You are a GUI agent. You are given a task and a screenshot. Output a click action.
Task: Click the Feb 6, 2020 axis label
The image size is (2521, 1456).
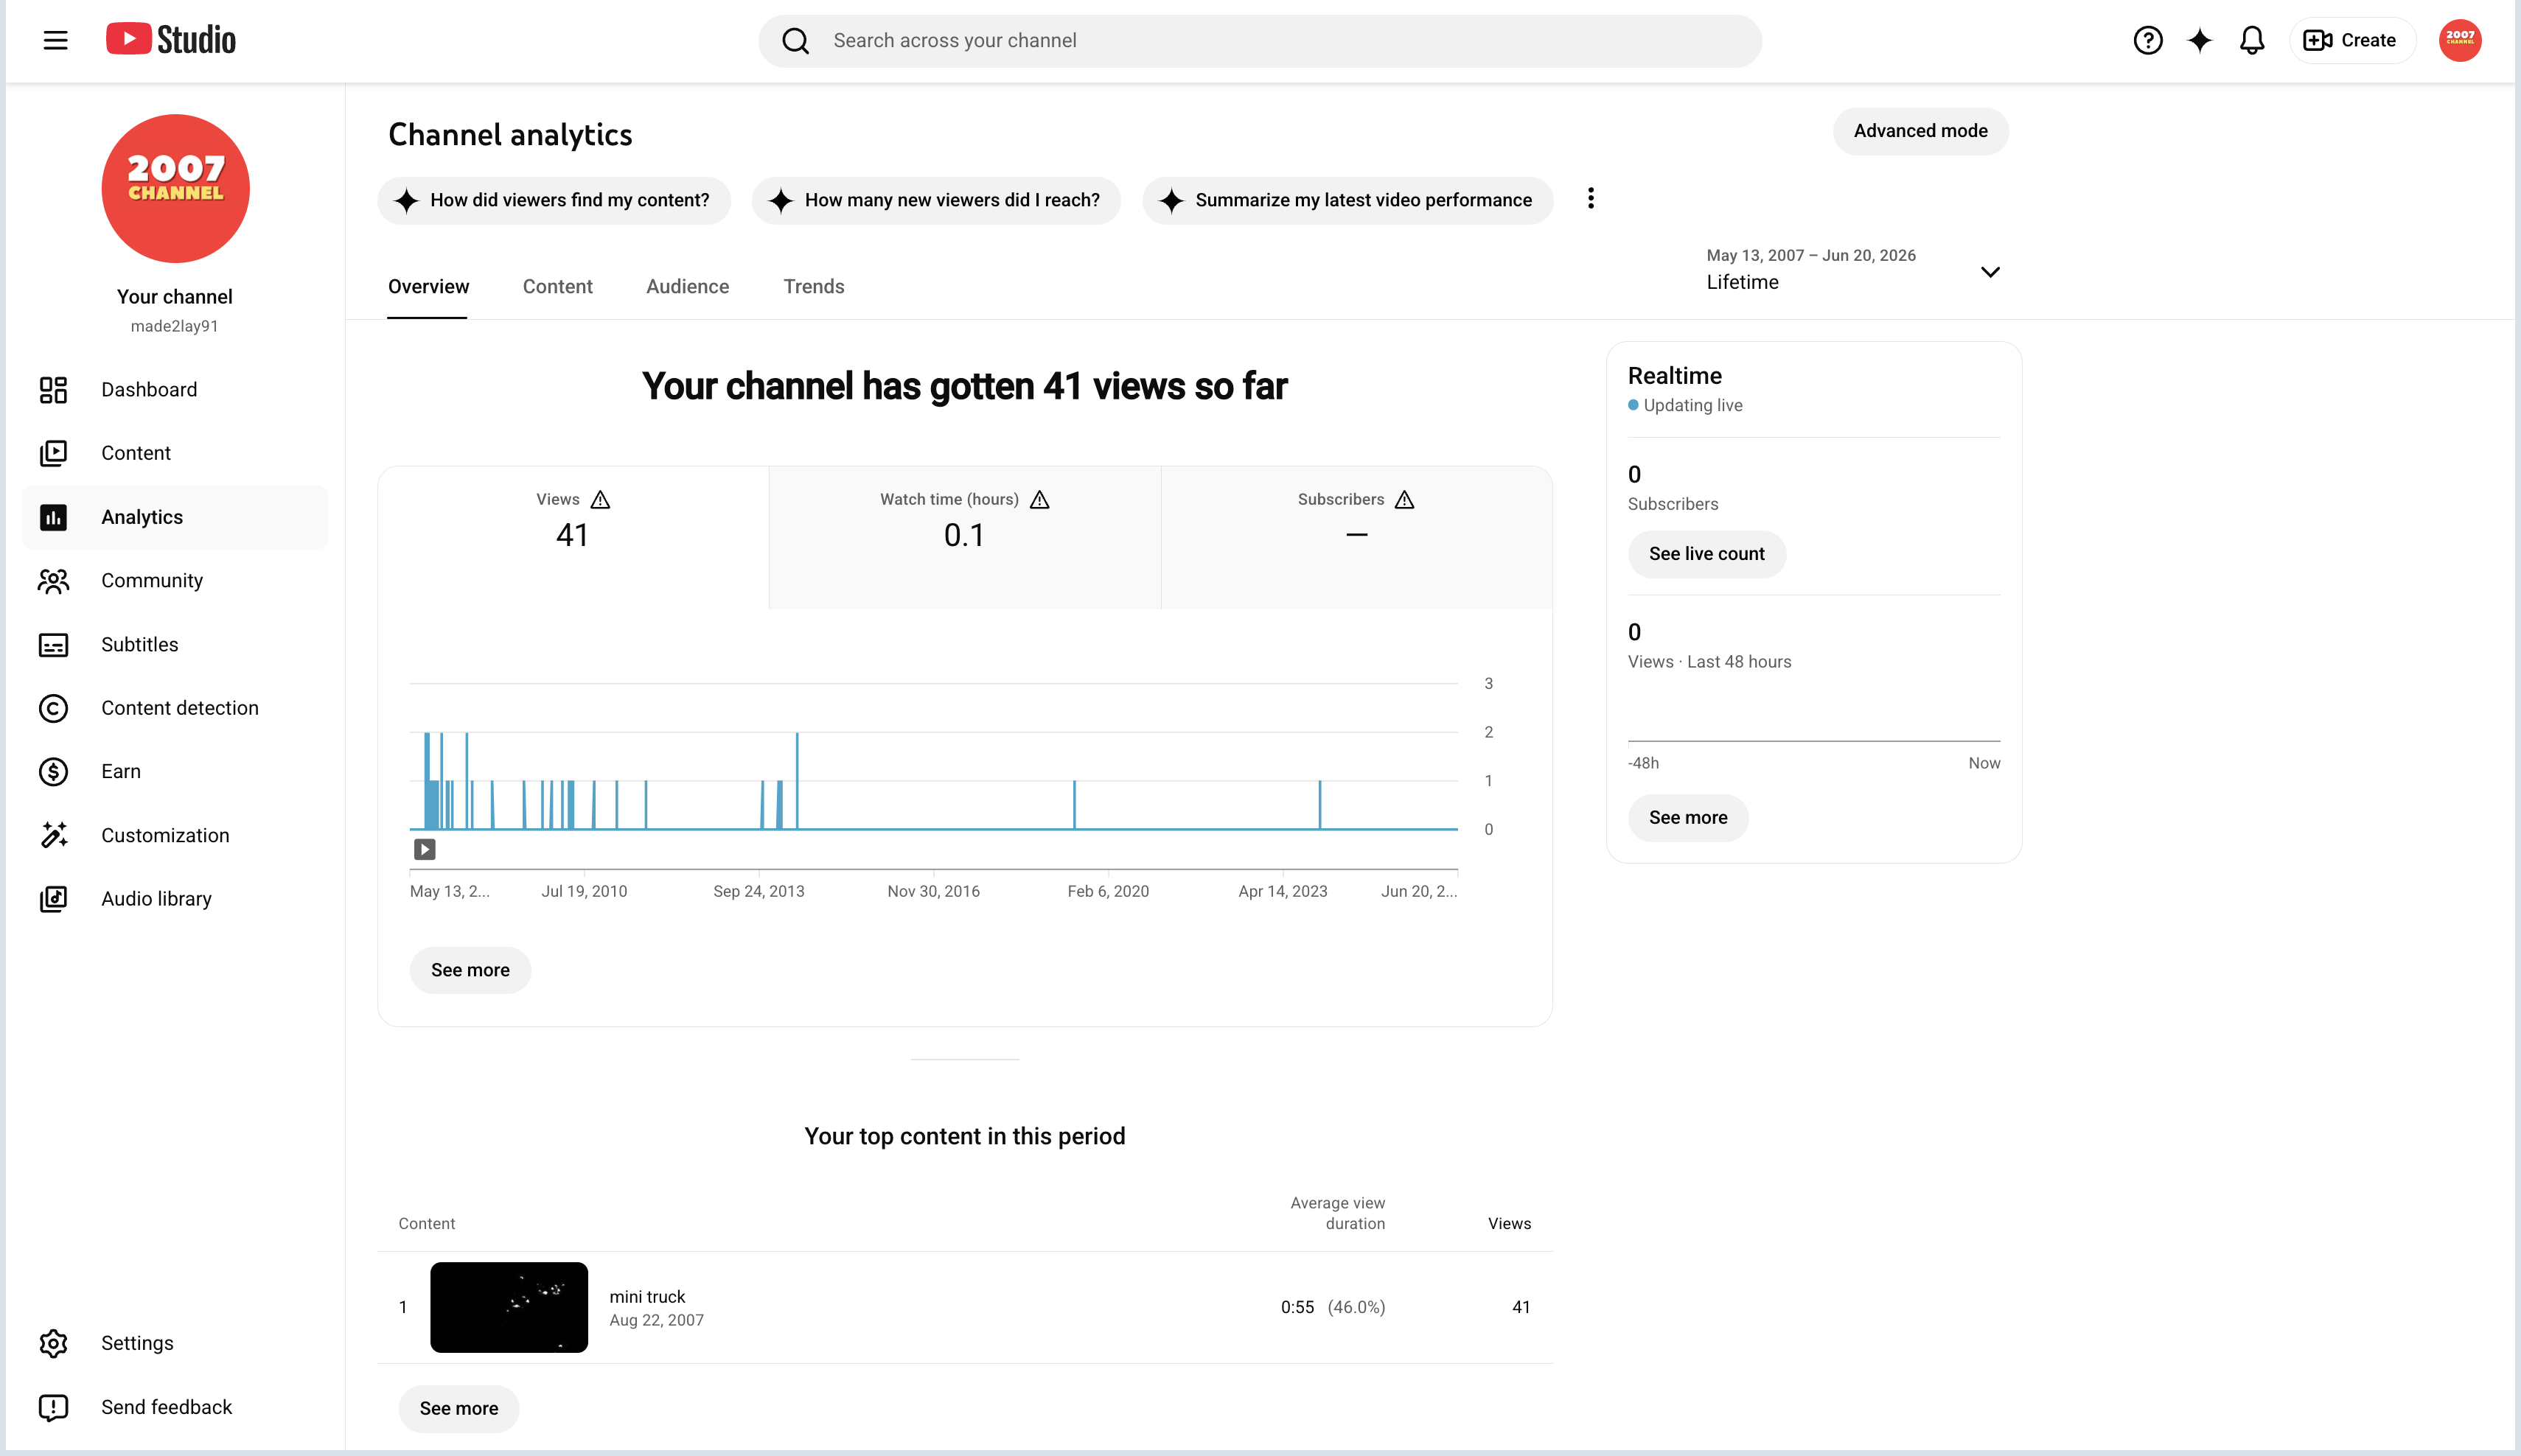point(1107,891)
